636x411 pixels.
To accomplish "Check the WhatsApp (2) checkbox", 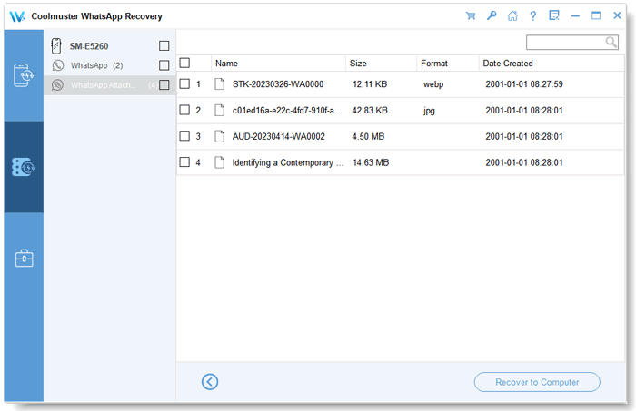I will click(x=164, y=65).
